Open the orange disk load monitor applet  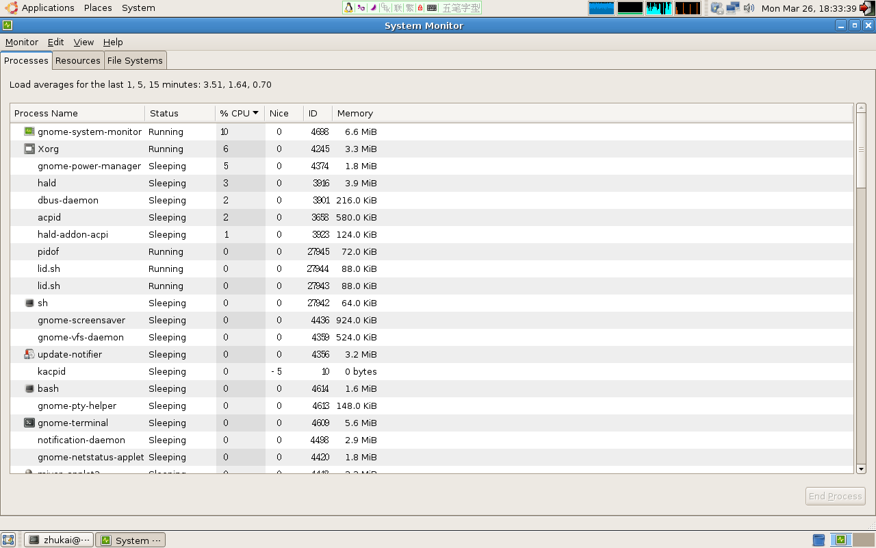tap(688, 8)
